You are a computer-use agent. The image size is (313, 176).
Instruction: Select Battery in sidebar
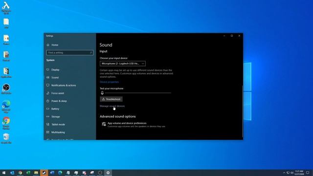pyautogui.click(x=55, y=109)
